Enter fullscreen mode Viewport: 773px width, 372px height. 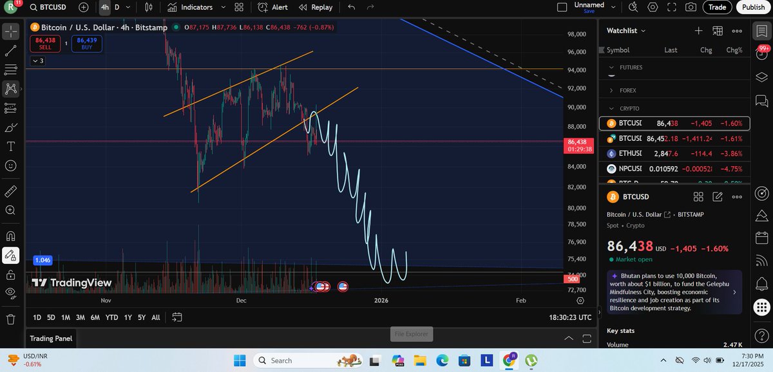point(672,7)
